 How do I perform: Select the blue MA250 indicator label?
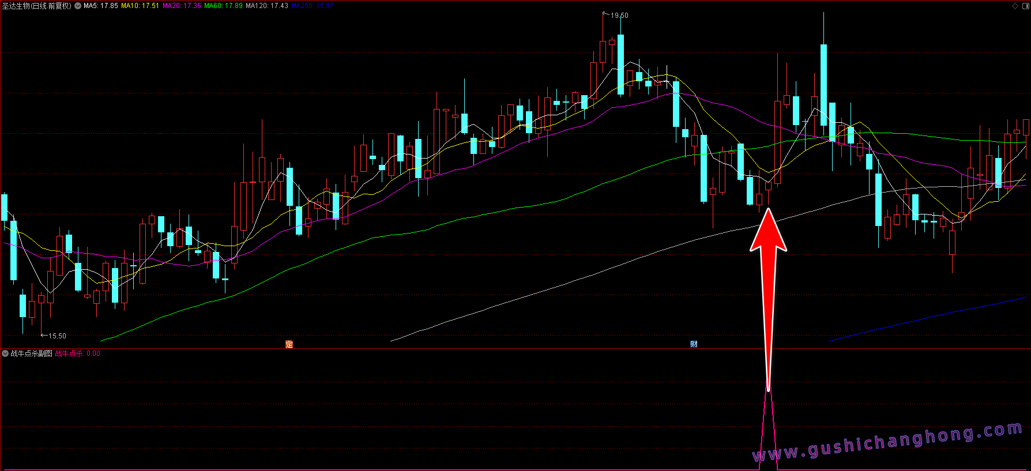[312, 6]
